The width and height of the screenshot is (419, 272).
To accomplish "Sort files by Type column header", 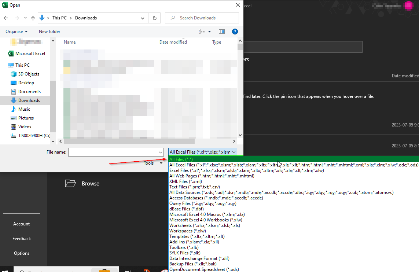I will click(x=217, y=42).
